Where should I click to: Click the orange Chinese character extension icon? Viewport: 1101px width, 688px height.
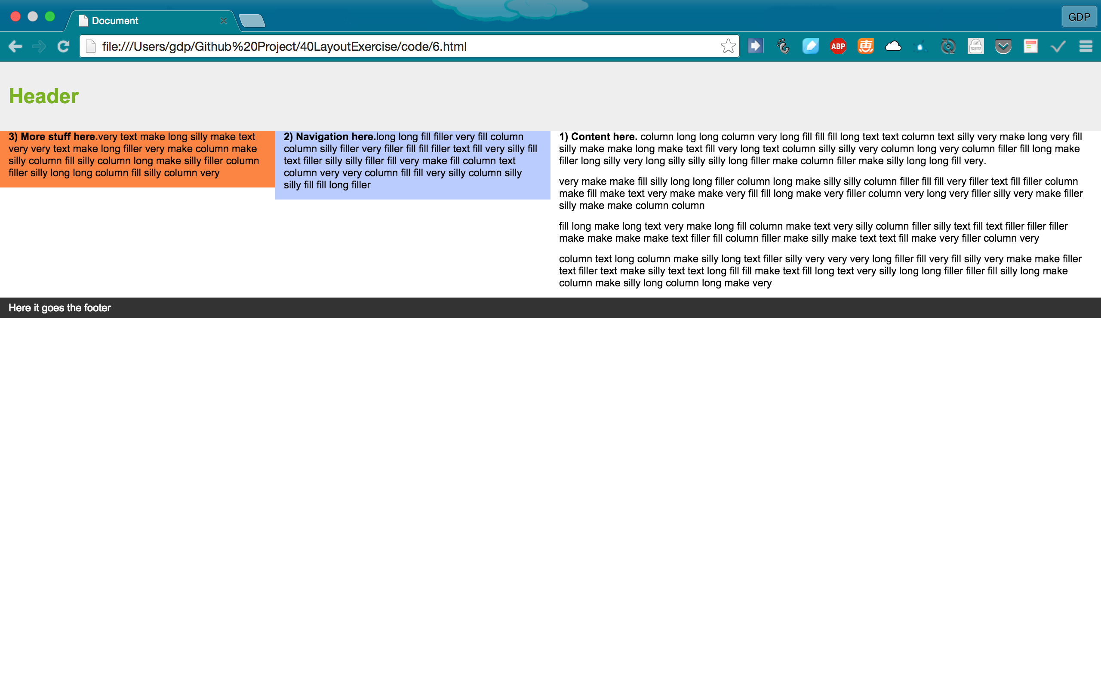click(865, 46)
